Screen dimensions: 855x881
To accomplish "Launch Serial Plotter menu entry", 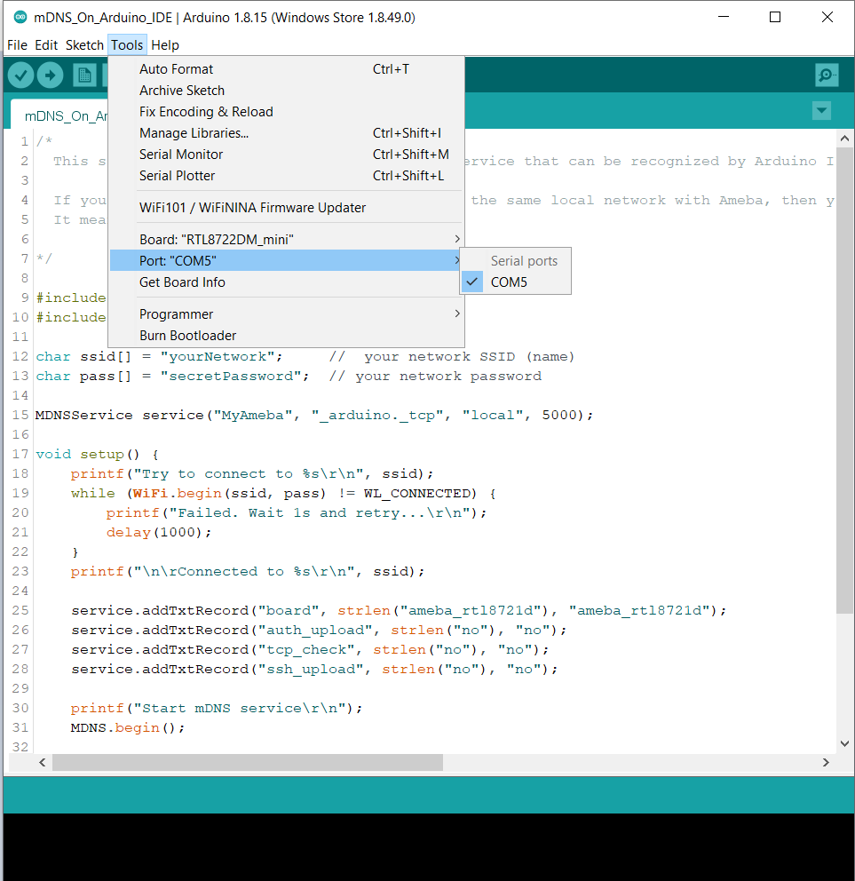I will 287,176.
